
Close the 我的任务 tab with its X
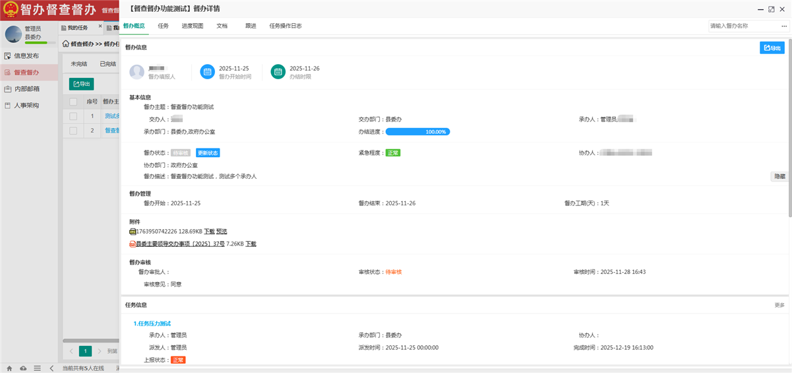click(x=100, y=26)
